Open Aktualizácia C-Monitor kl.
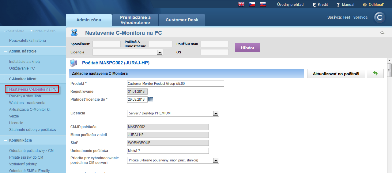Screen dimensions: 392x173 30,110
